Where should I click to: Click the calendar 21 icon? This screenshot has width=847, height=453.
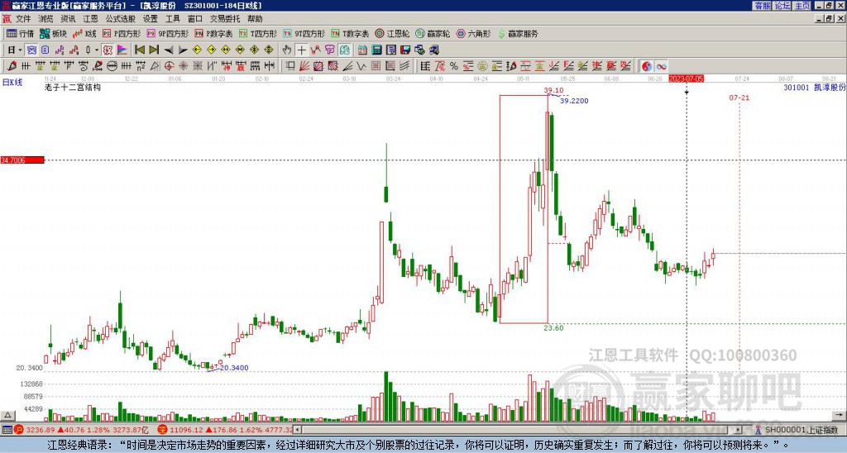tap(362, 50)
